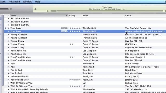Click Pearl Jam artist in Paris row
This screenshot has width=166, height=93.
click(x=88, y=76)
